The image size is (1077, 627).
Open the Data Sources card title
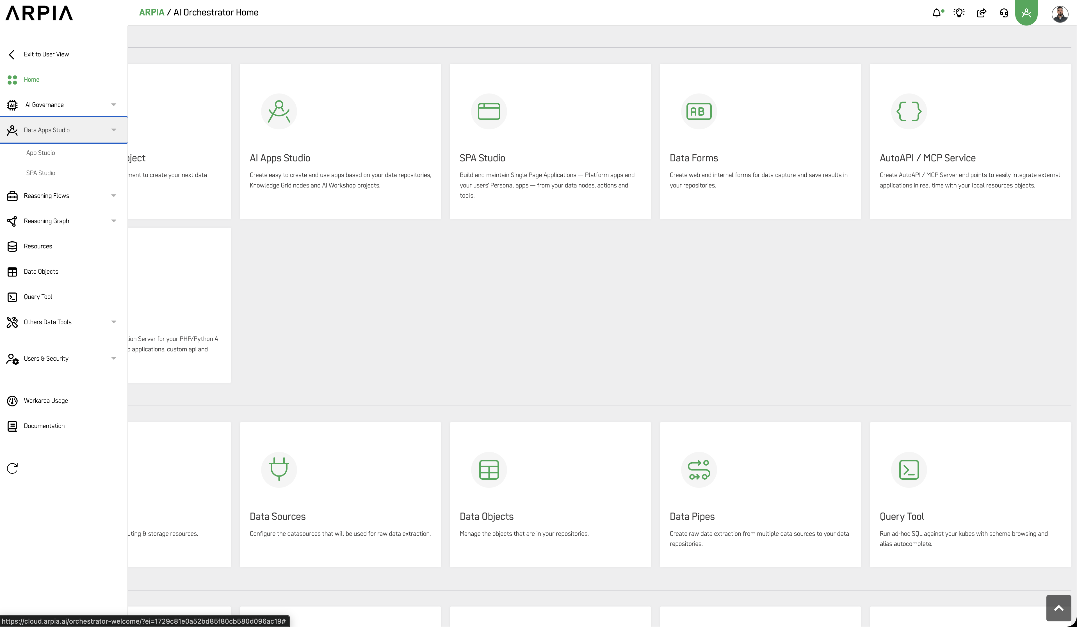coord(278,516)
